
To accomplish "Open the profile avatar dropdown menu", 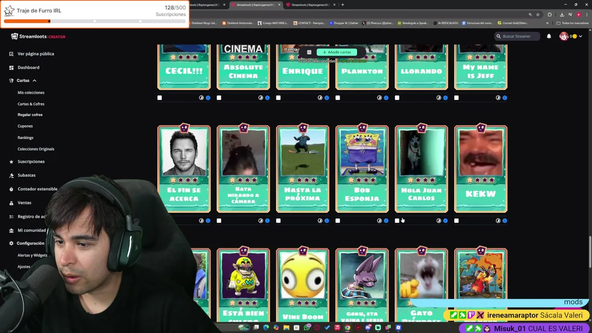I will point(571,36).
